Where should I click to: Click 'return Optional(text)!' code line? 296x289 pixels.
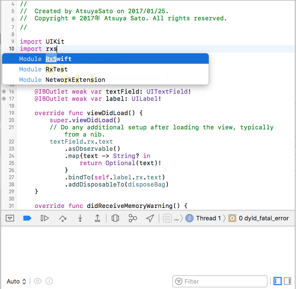pyautogui.click(x=120, y=163)
